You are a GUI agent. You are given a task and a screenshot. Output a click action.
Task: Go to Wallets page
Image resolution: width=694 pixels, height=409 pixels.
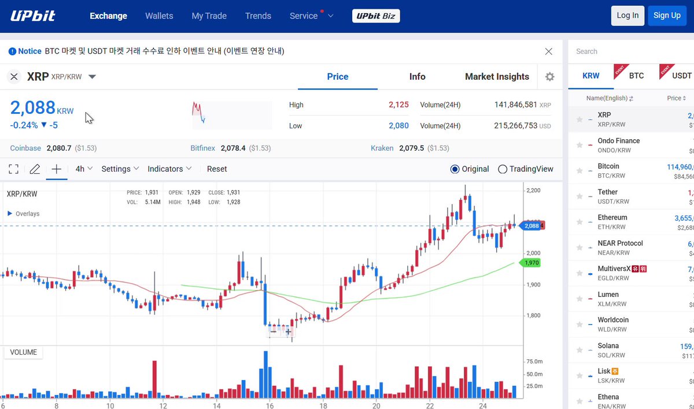(x=159, y=16)
